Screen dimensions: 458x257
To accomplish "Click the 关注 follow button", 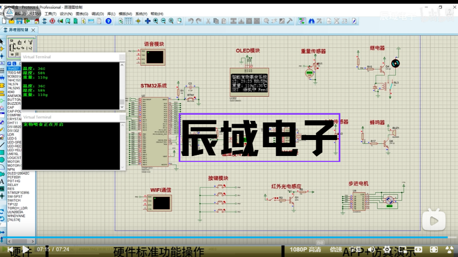I will pyautogui.click(x=29, y=13).
